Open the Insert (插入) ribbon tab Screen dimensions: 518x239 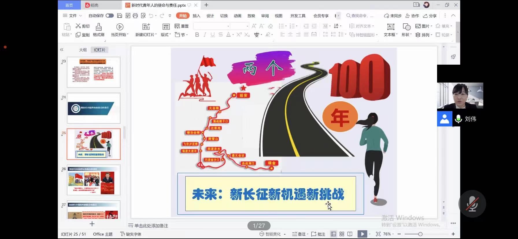[x=196, y=16]
